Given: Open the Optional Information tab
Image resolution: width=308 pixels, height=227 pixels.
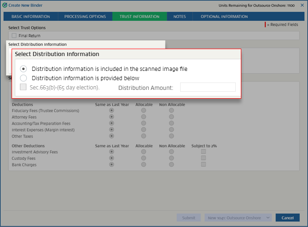Looking at the screenshot, I should (x=224, y=17).
